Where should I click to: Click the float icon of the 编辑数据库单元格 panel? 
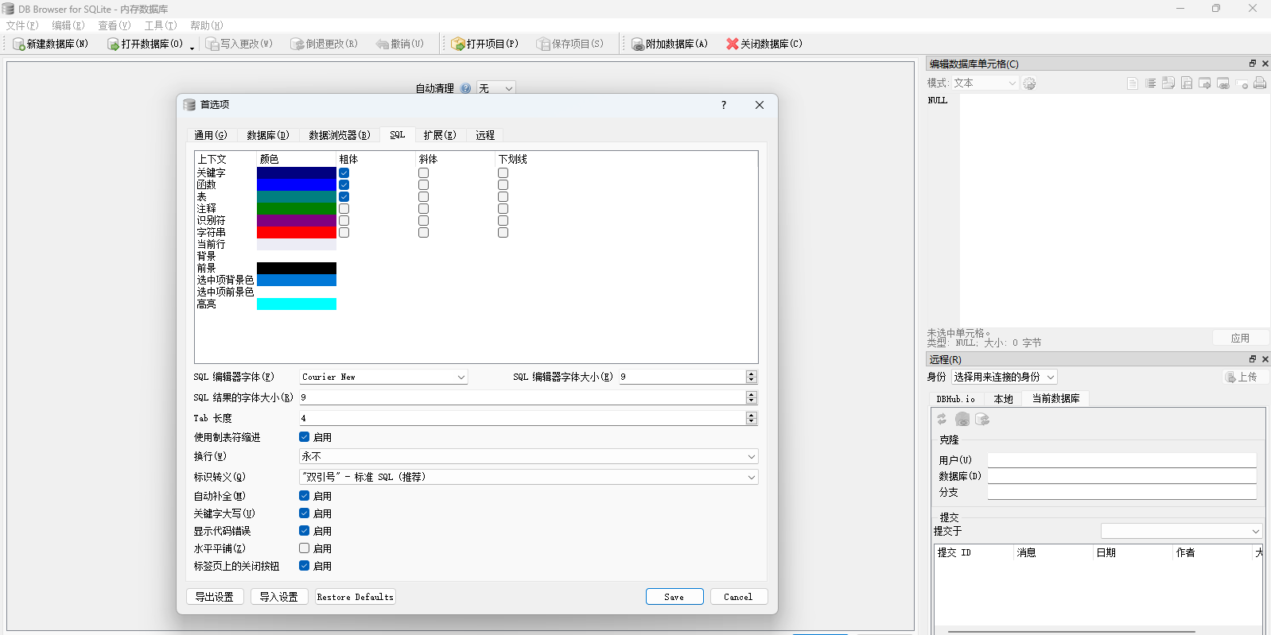1253,64
